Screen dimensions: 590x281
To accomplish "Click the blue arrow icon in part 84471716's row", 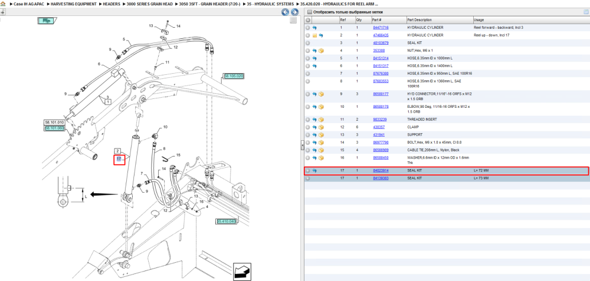I will (x=314, y=28).
